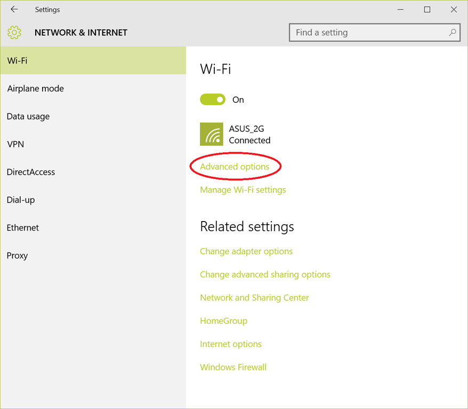Click the back arrow icon

(x=14, y=10)
